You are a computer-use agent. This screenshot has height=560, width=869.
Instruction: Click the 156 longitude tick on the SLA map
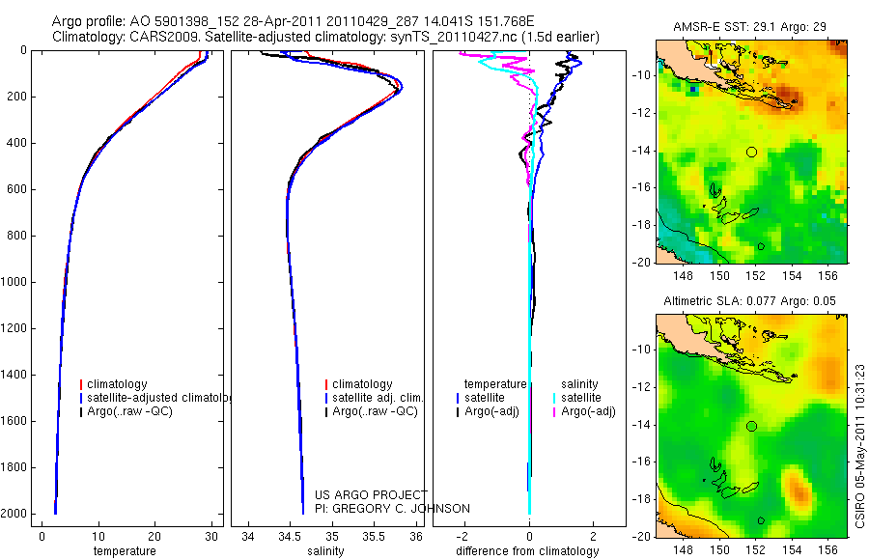click(x=828, y=549)
